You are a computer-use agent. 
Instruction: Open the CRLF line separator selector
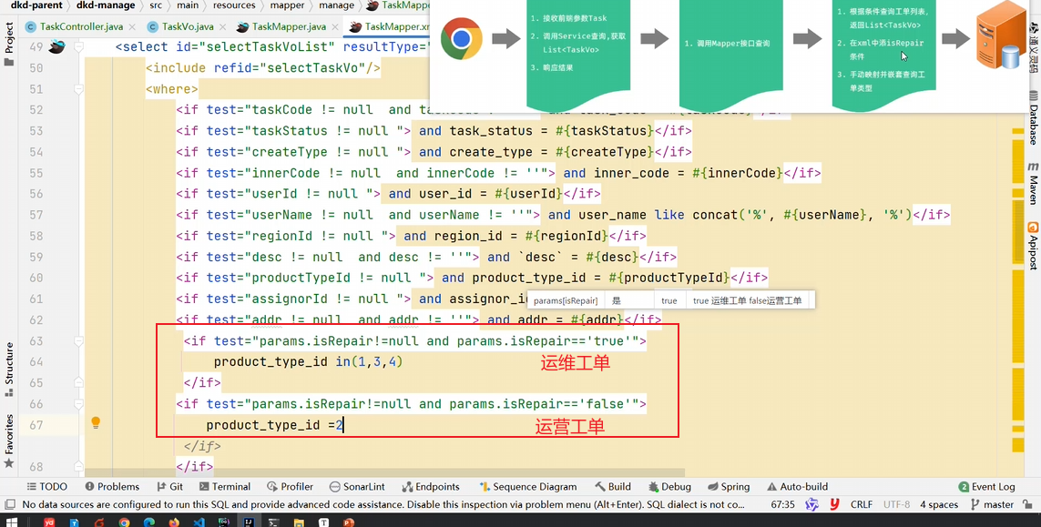pos(862,504)
